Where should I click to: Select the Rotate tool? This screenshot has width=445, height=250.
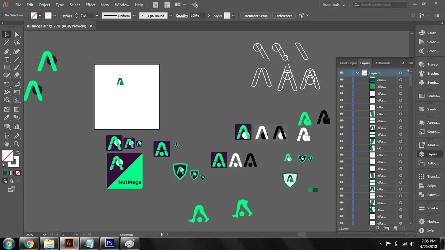tap(7, 84)
